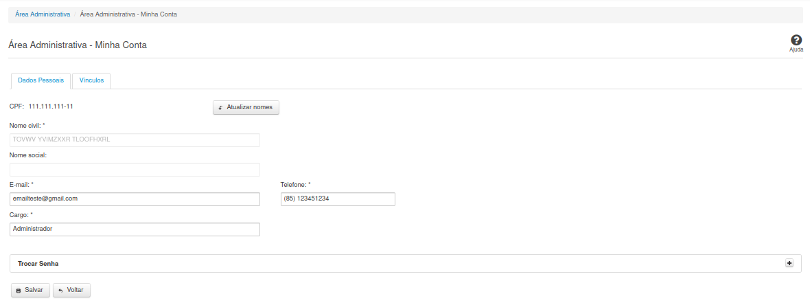Click the Nome civil text field

click(135, 140)
